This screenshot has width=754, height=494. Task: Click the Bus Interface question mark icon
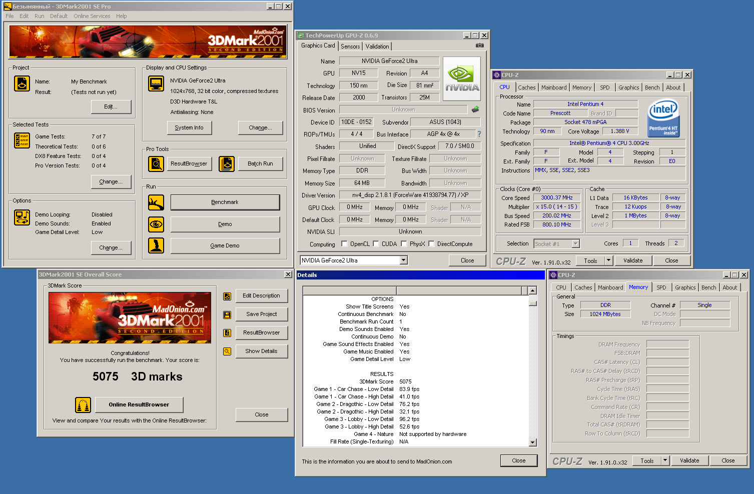[479, 134]
